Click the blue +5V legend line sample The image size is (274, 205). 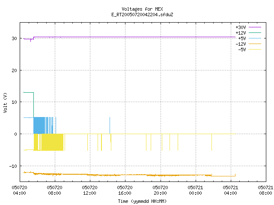pyautogui.click(x=255, y=38)
